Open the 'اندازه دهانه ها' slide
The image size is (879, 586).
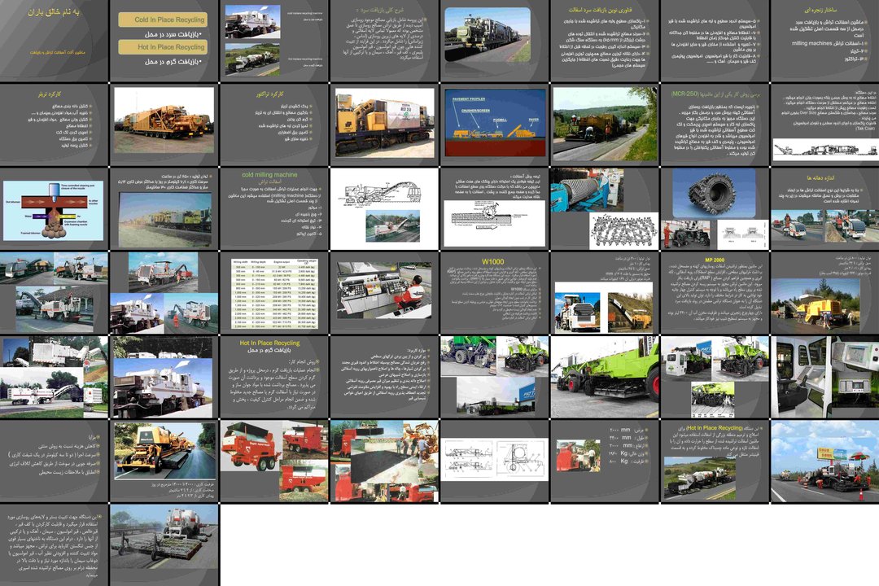(824, 208)
